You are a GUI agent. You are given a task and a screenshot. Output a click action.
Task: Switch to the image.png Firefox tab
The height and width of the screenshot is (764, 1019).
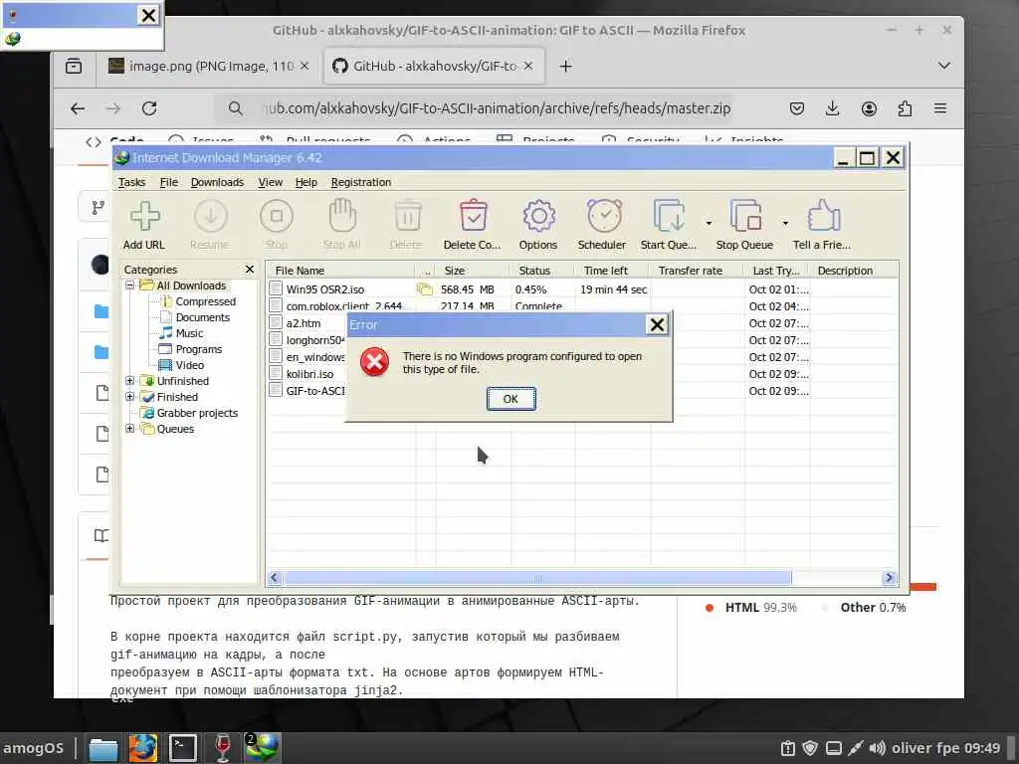click(x=201, y=67)
